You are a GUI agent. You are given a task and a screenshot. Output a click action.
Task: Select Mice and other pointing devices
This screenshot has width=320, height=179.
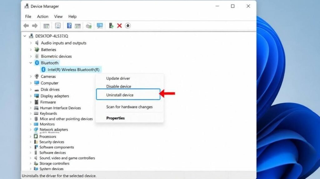[x=66, y=119]
